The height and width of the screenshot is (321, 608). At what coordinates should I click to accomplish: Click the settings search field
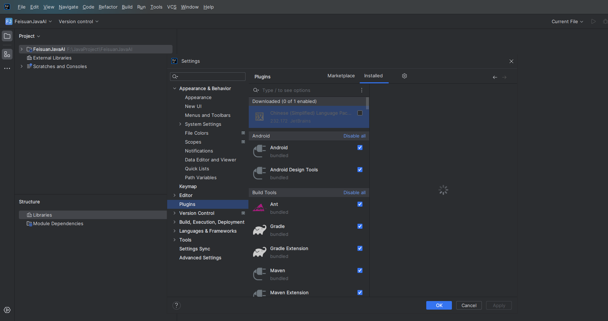click(x=208, y=77)
